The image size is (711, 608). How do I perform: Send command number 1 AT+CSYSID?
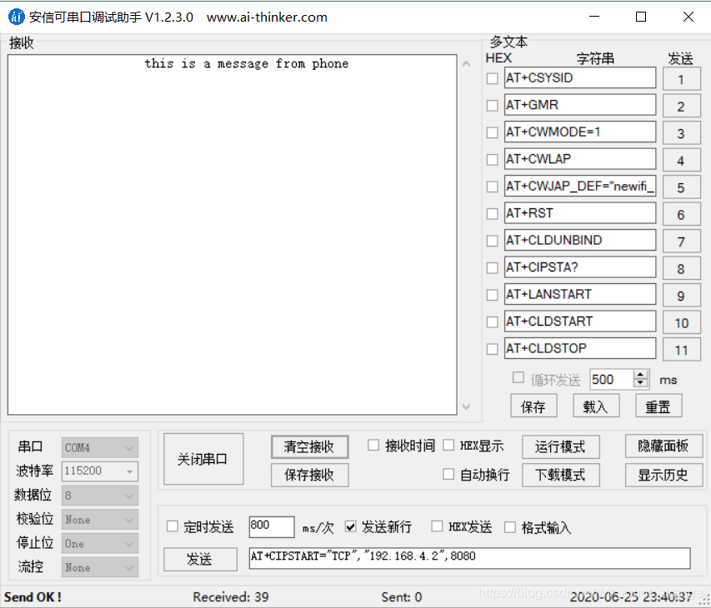[682, 79]
